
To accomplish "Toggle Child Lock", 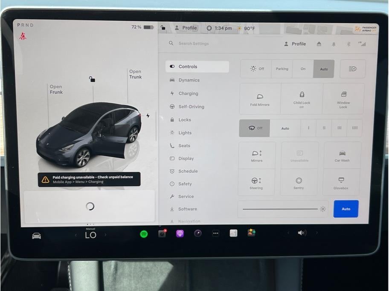I will pos(302,99).
